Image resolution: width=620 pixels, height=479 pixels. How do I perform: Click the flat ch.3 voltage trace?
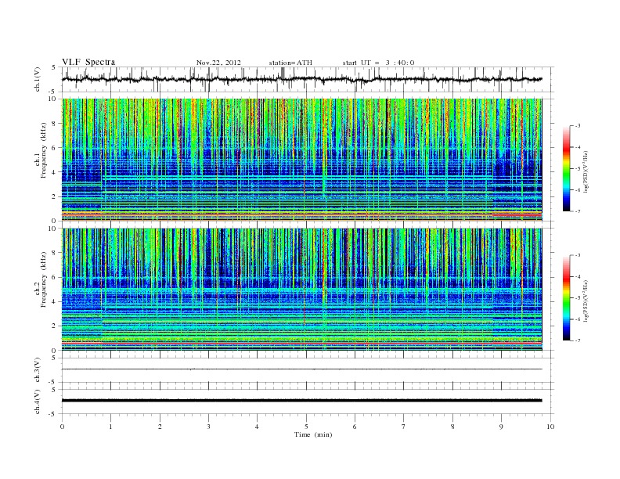coord(301,369)
